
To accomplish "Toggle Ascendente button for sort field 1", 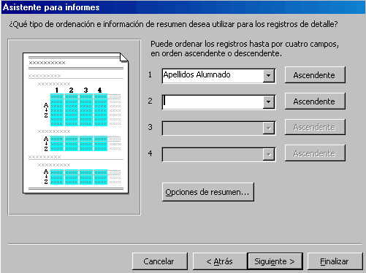I will (x=315, y=75).
